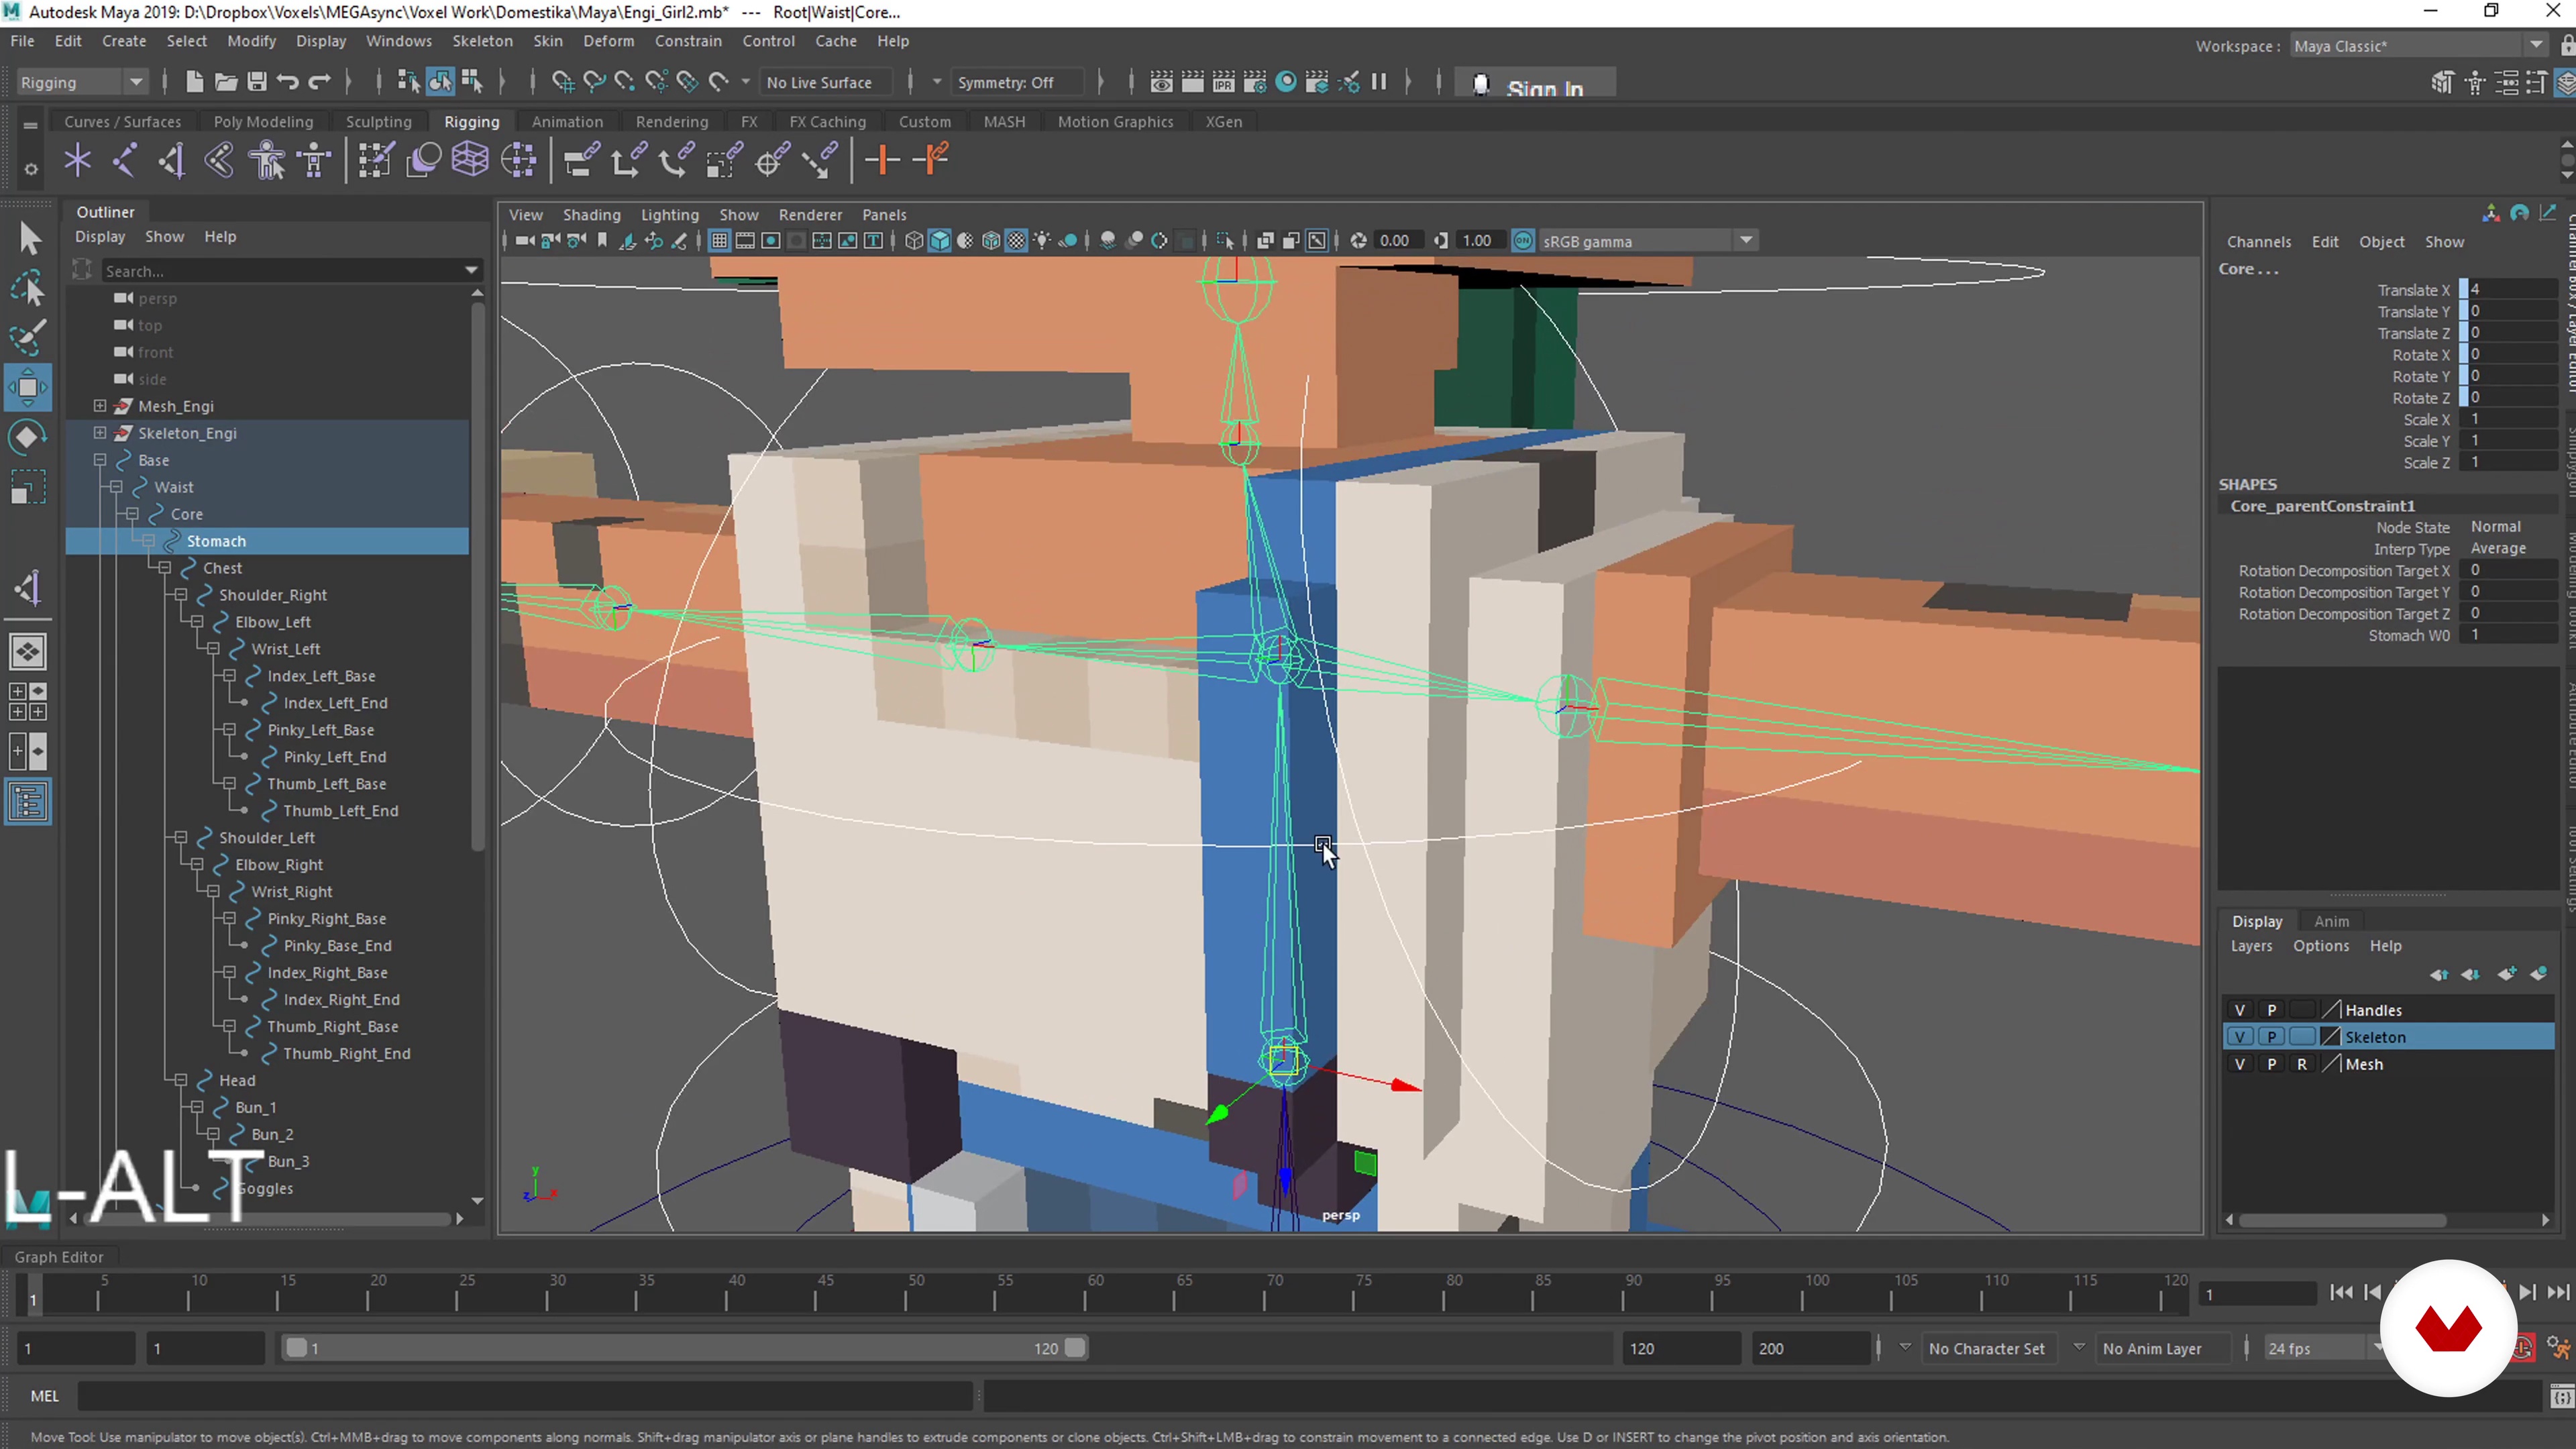The width and height of the screenshot is (2576, 1449).
Task: Click the New Scene icon
Action: tap(194, 82)
